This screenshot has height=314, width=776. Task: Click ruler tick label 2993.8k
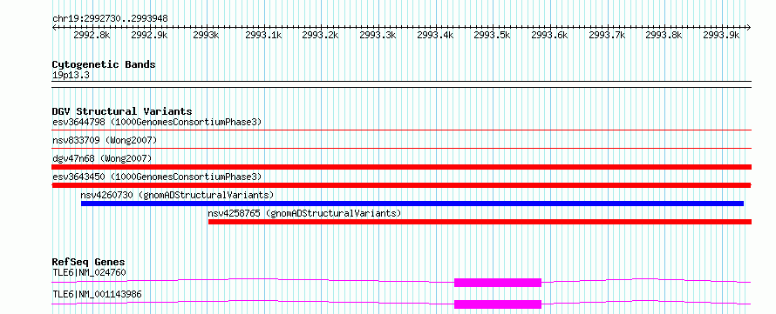[x=664, y=36]
